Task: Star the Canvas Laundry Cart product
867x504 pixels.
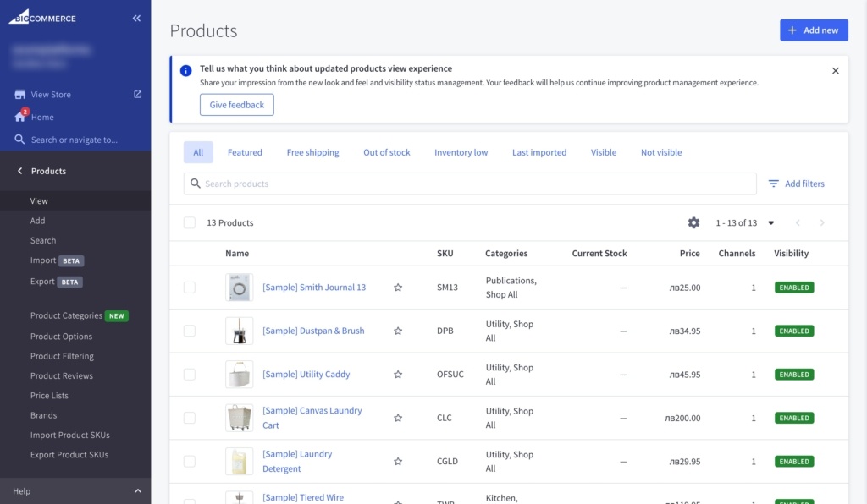Action: click(398, 417)
